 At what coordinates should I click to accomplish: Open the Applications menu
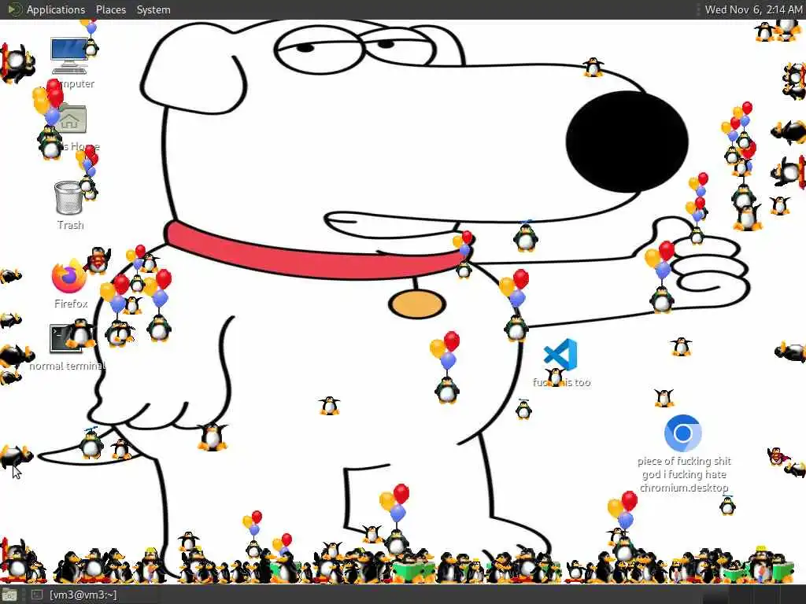point(56,9)
